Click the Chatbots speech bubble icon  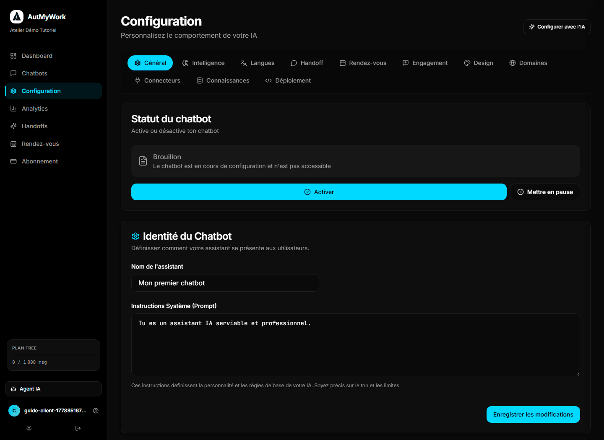click(13, 73)
